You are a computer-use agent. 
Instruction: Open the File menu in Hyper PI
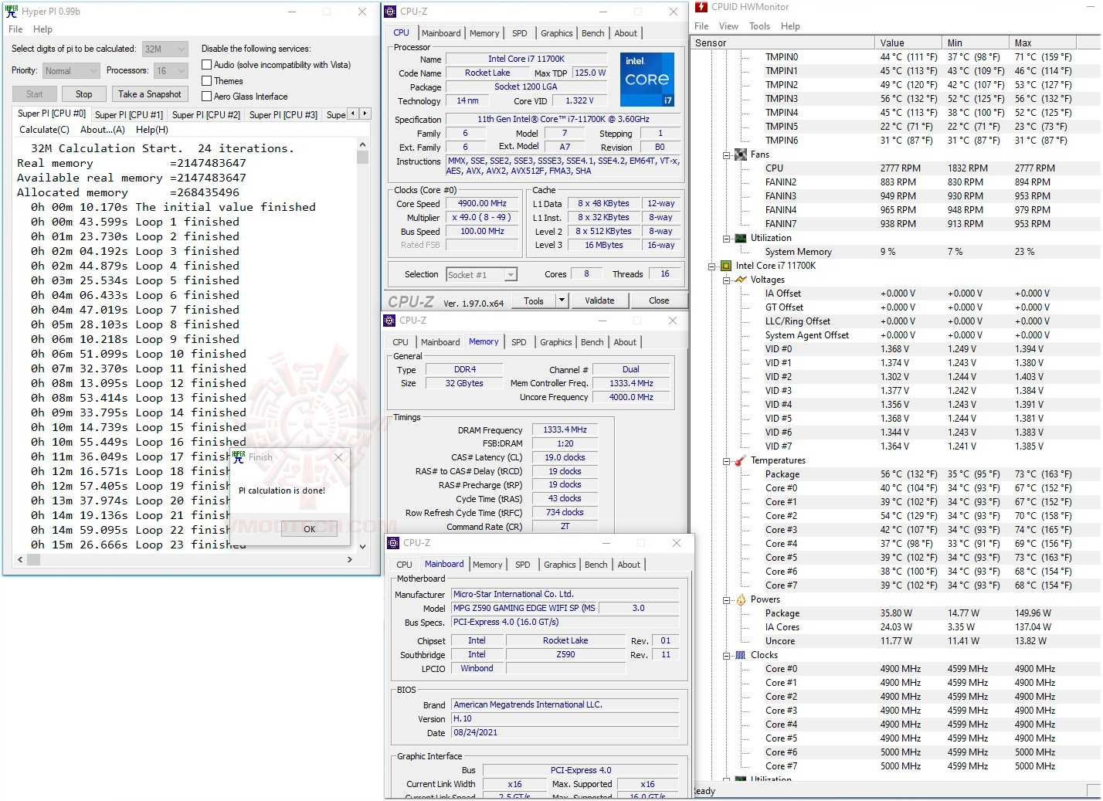click(15, 29)
